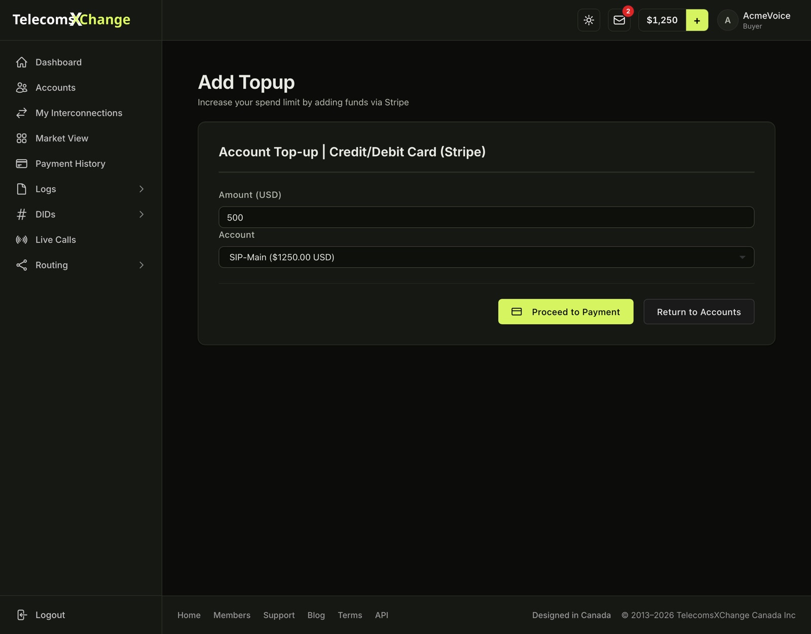Click the Accounts people icon
The width and height of the screenshot is (811, 634).
point(21,88)
